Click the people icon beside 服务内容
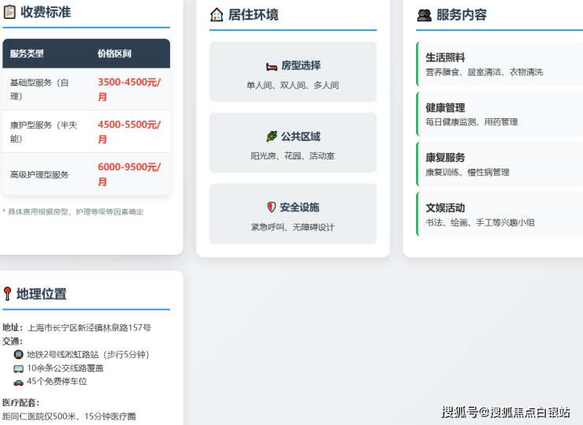Image resolution: width=583 pixels, height=425 pixels. coord(424,15)
